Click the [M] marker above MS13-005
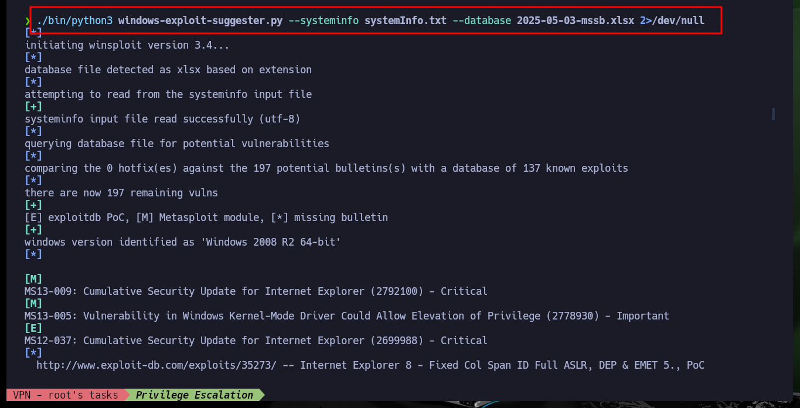The height and width of the screenshot is (408, 800). pos(33,303)
